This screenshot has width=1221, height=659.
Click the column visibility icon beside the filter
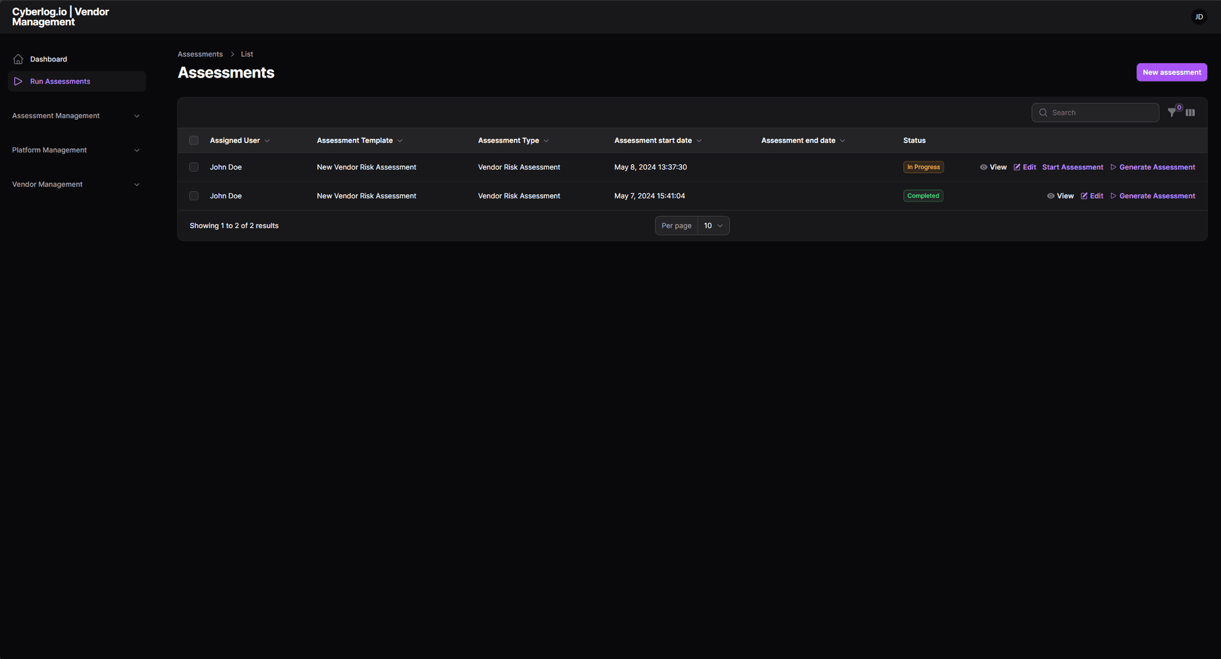[x=1190, y=112]
